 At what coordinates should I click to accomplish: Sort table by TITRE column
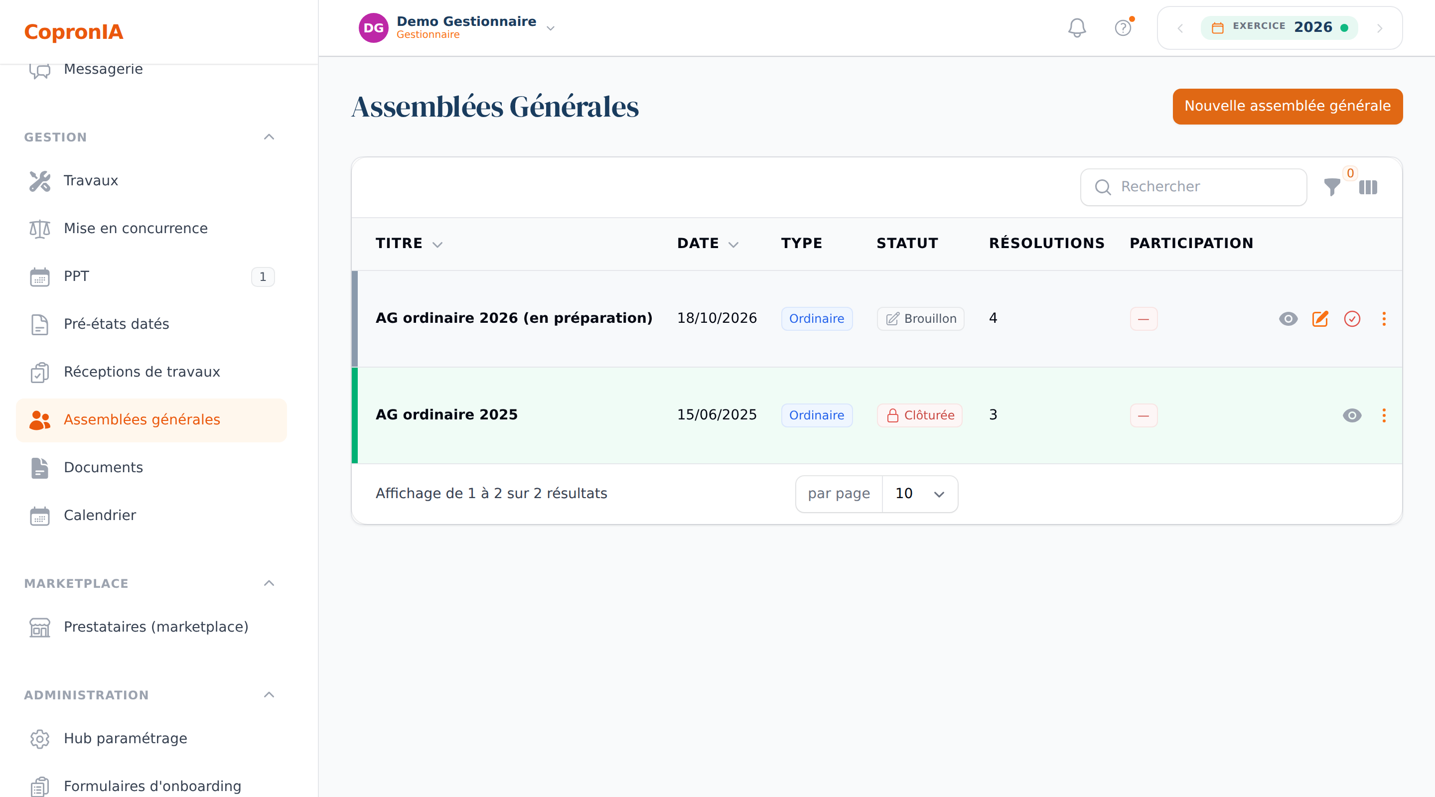click(x=409, y=244)
